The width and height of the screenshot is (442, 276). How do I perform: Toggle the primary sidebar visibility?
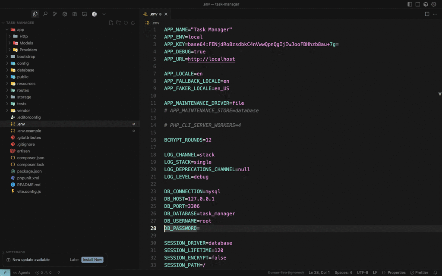click(410, 4)
